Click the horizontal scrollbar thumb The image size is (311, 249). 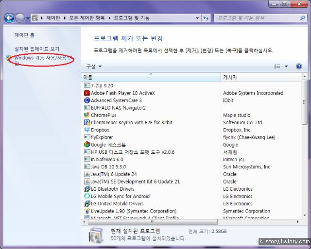pos(153,222)
